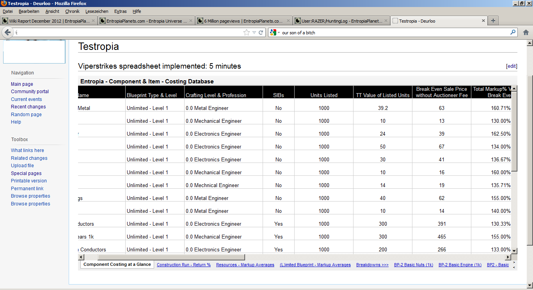Open the home page icon
The width and height of the screenshot is (533, 290).
(526, 33)
